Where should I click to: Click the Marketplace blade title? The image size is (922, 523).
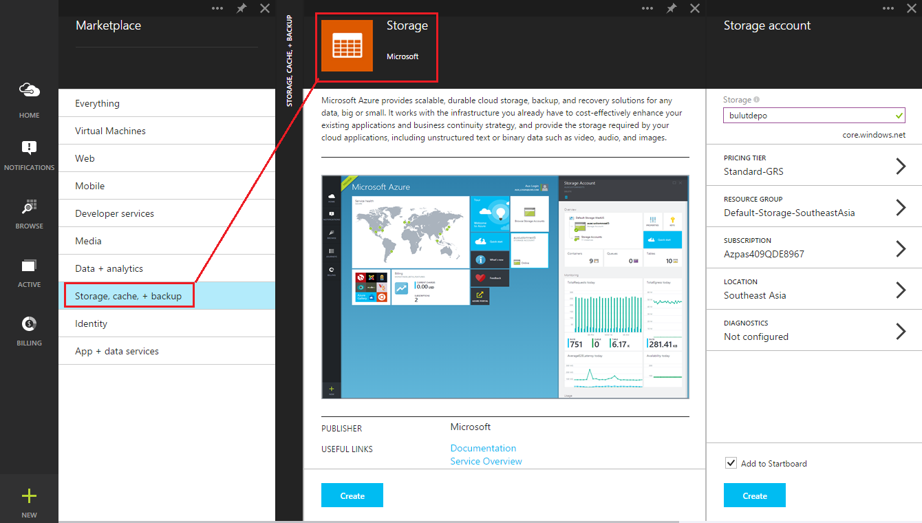click(x=108, y=25)
